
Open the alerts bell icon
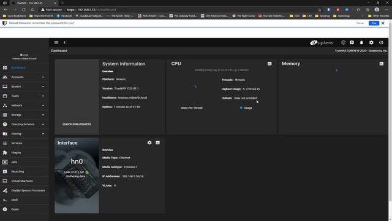(361, 42)
